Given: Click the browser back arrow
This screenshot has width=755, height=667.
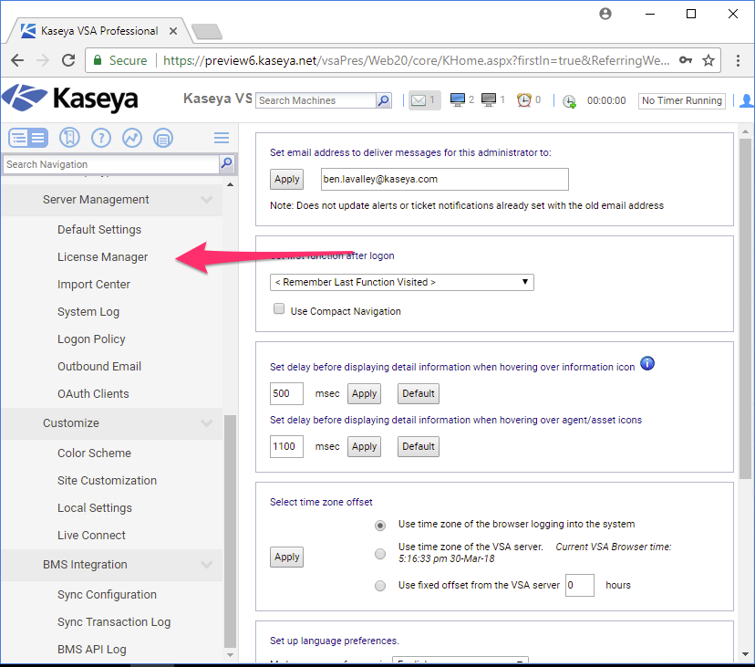Looking at the screenshot, I should click(x=17, y=60).
